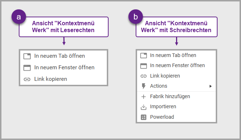Click the window icon in the read-rights menu
The image size is (241, 140).
[27, 67]
